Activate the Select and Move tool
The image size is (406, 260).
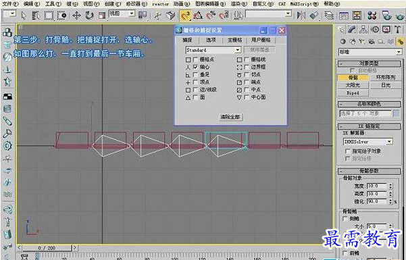76,16
